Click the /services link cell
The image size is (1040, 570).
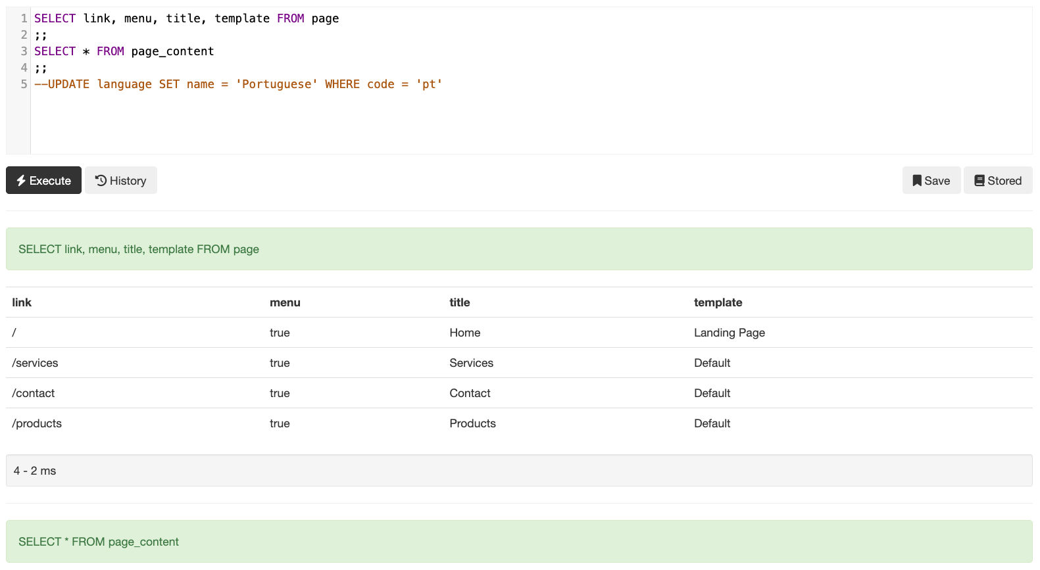(x=35, y=363)
